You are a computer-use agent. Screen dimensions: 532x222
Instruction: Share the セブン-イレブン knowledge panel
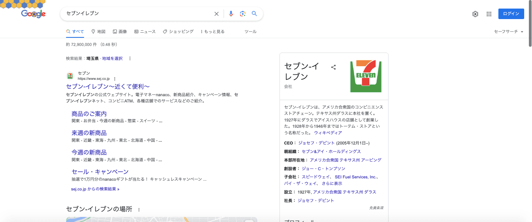pyautogui.click(x=333, y=67)
